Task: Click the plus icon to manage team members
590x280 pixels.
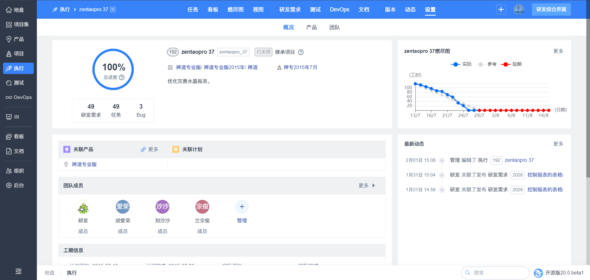Action: tap(242, 207)
